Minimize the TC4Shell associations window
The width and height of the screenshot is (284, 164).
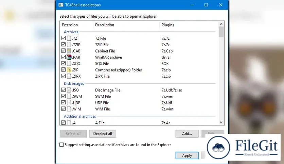[192, 5]
